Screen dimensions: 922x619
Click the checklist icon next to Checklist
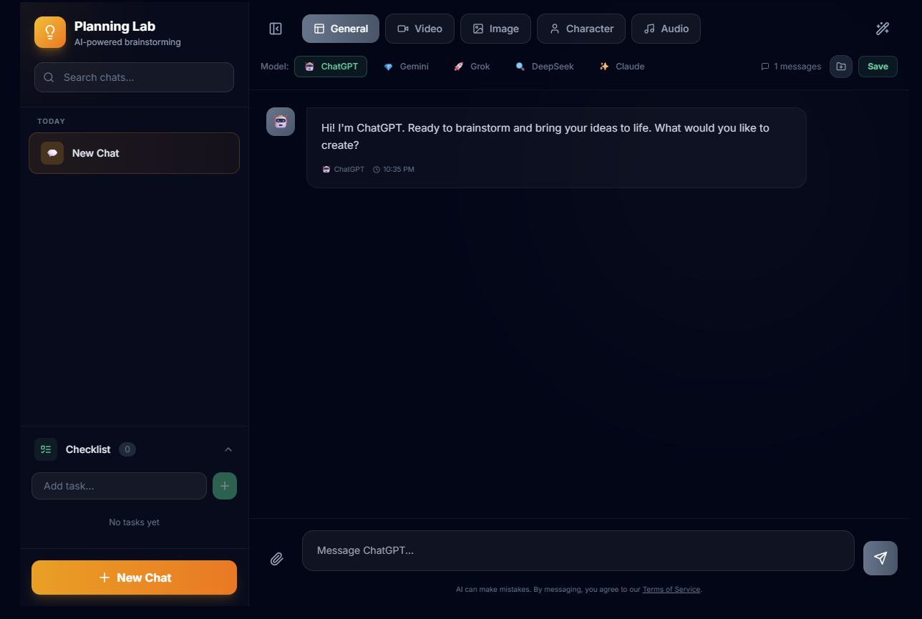45,449
